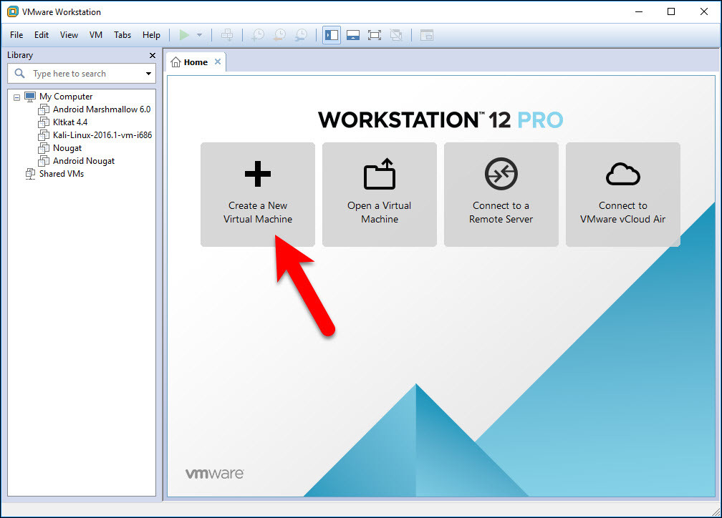Click the Revert to Snapshot icon

[x=279, y=35]
